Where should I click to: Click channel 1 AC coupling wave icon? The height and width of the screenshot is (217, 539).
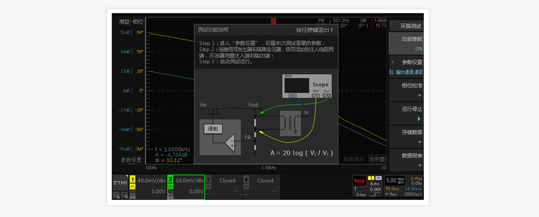pos(133,186)
